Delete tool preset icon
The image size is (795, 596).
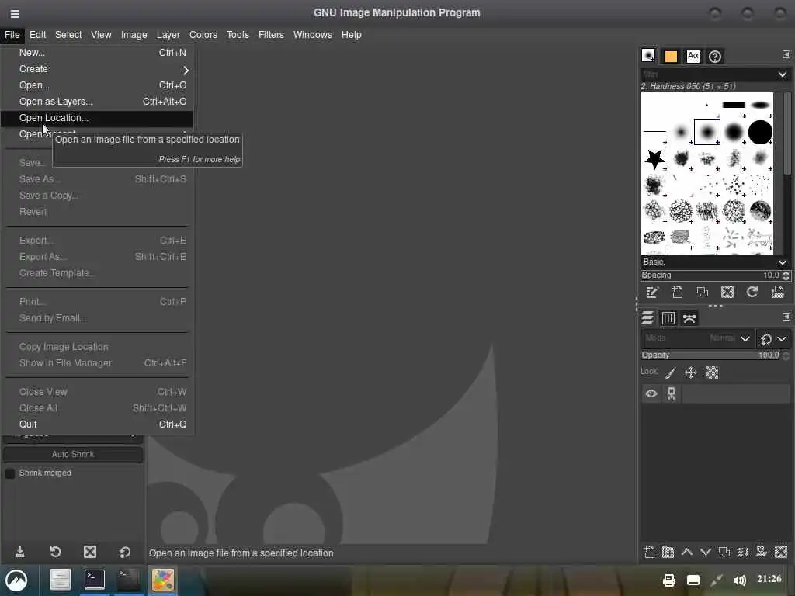[90, 552]
